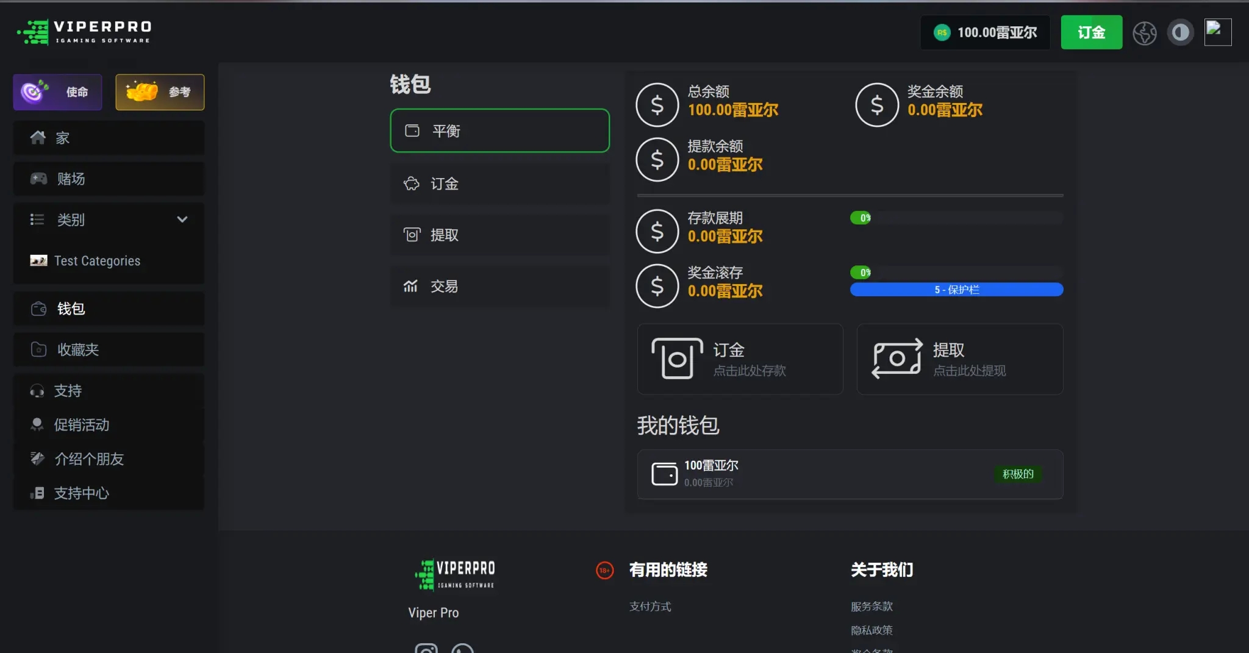Switch on the dark mode contrast toggle

tap(1181, 32)
